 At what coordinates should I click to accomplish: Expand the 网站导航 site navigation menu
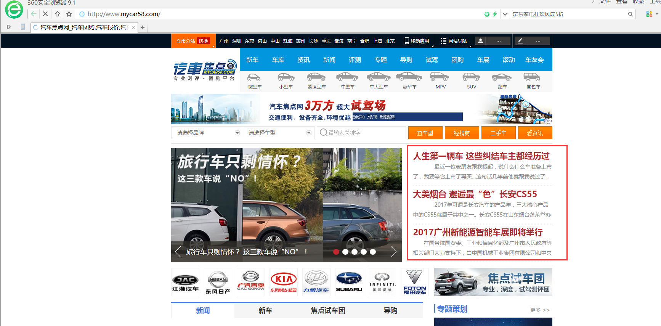pos(454,41)
